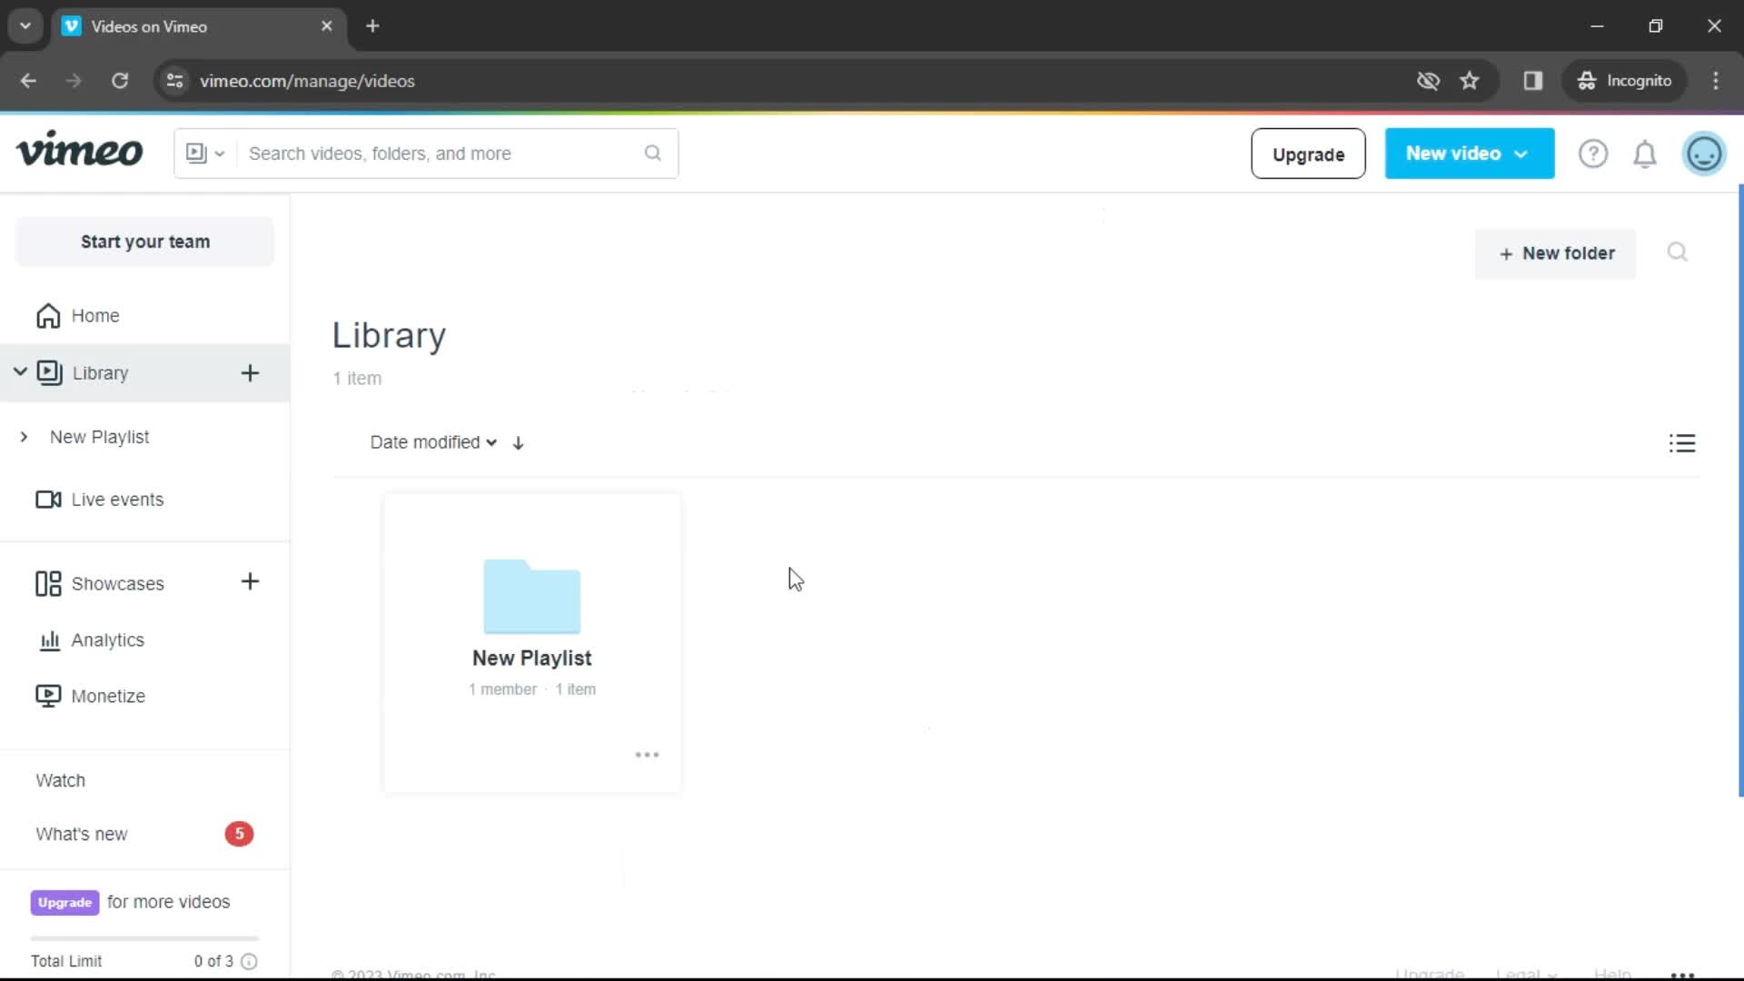Click the site information icon in address bar
The image size is (1744, 981).
coord(174,81)
